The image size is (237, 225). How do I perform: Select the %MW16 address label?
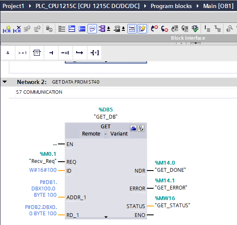tap(165, 198)
